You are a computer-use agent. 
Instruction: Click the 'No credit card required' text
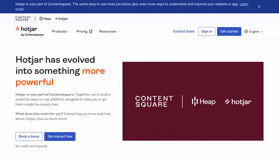click(31, 146)
